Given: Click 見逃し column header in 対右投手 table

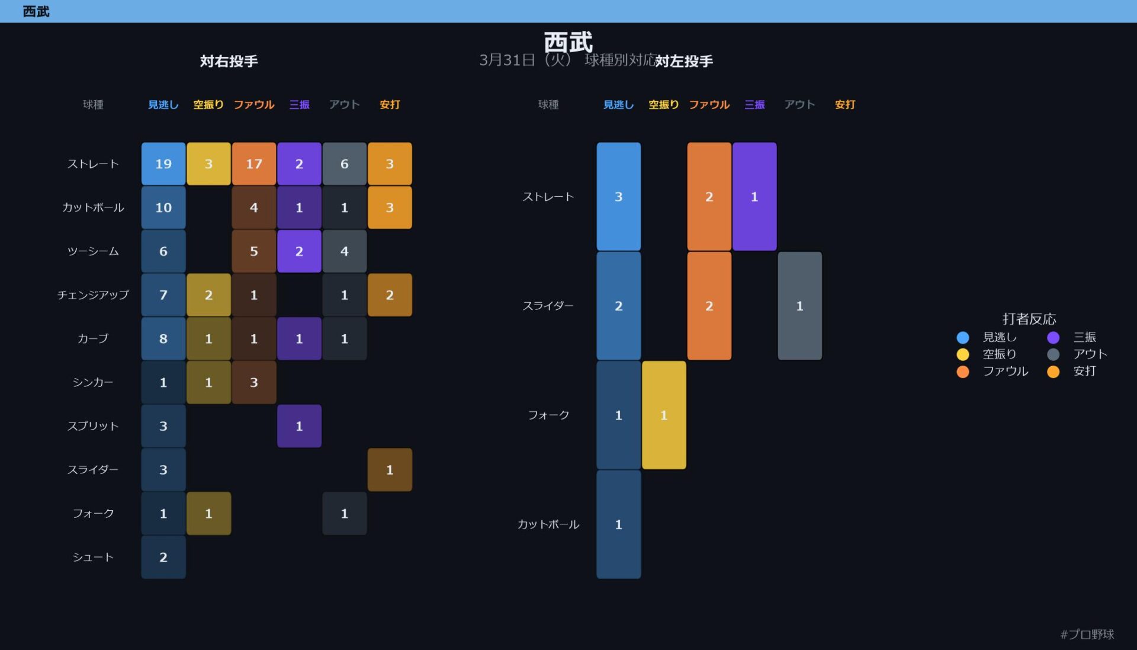Looking at the screenshot, I should (x=163, y=105).
